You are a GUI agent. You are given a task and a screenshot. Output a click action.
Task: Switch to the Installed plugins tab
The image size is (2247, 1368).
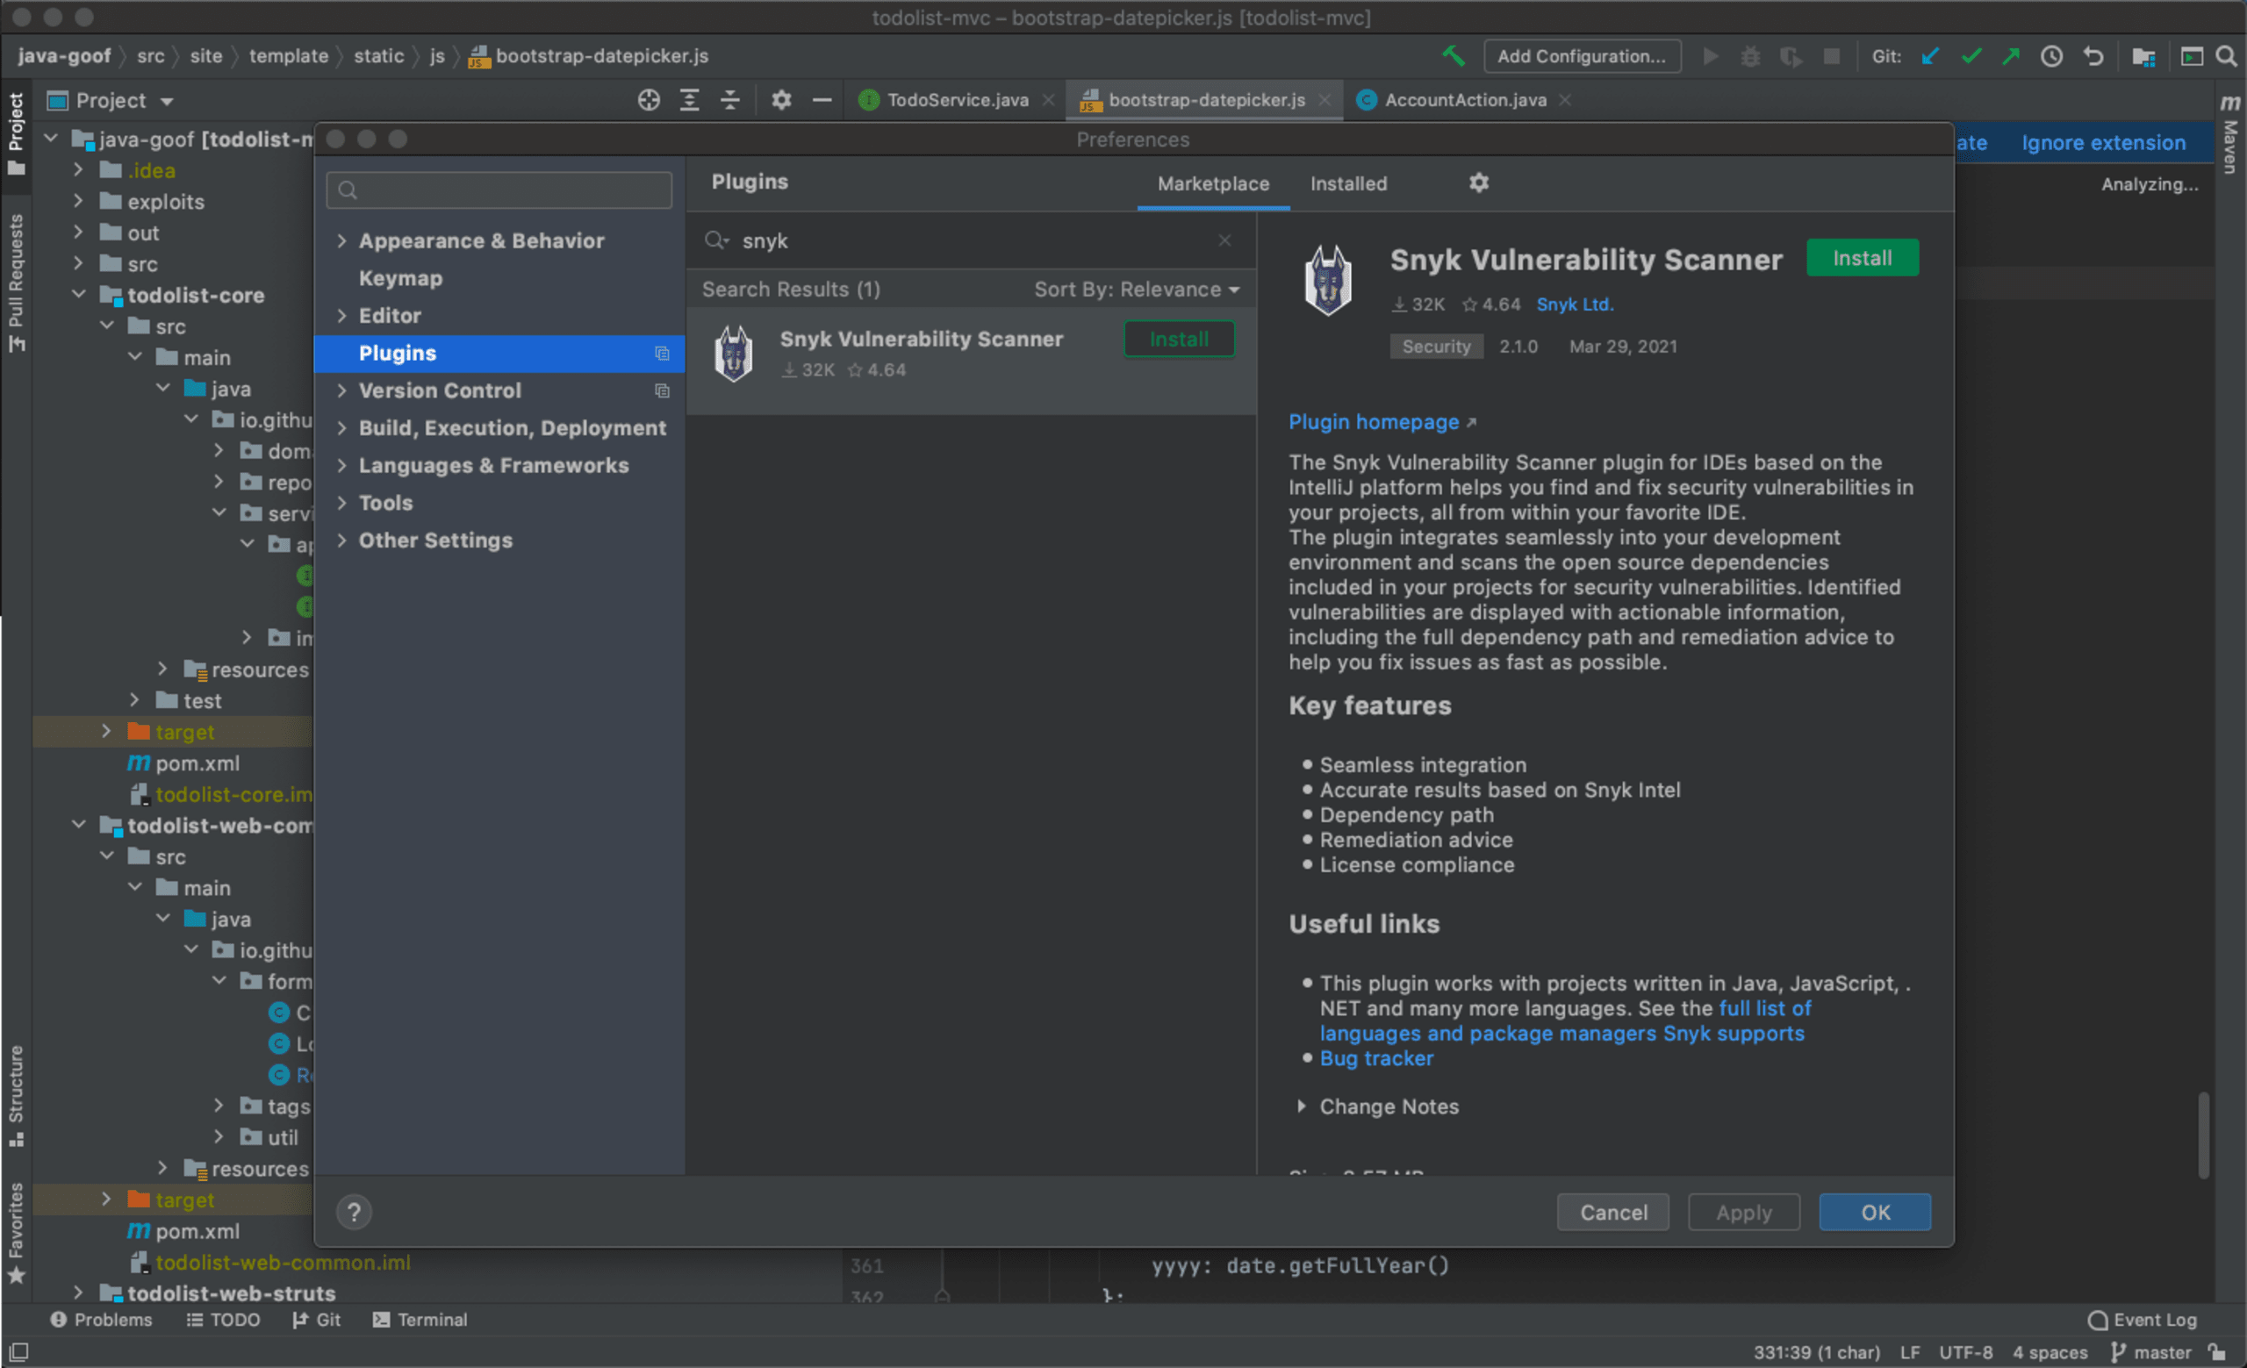pyautogui.click(x=1348, y=184)
